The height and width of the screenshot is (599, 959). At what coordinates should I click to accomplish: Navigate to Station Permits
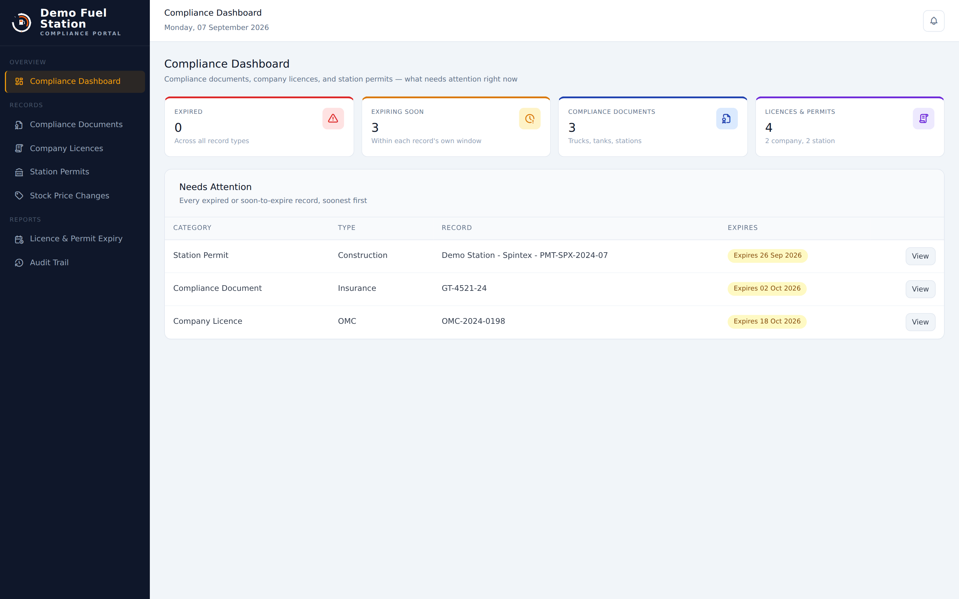[75, 172]
